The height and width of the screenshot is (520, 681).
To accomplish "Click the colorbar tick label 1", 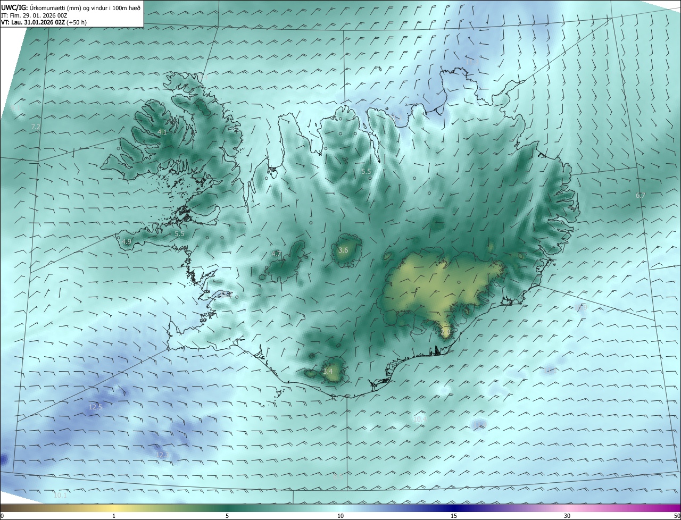I will (114, 516).
